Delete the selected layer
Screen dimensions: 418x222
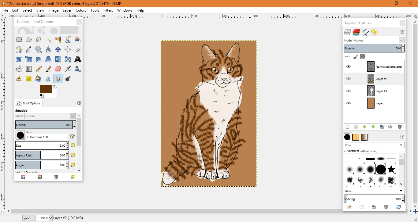coord(400,127)
